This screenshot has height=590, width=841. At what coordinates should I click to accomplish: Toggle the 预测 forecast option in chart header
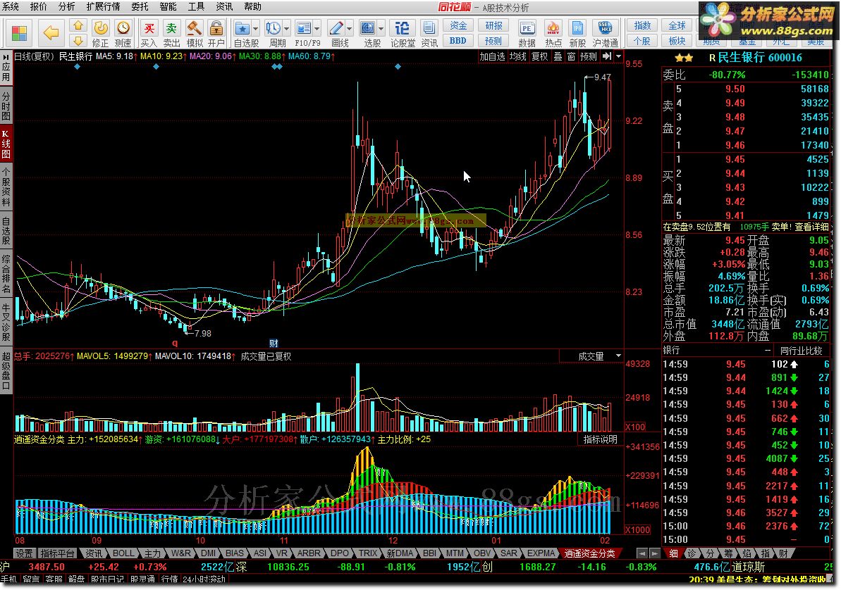(589, 56)
